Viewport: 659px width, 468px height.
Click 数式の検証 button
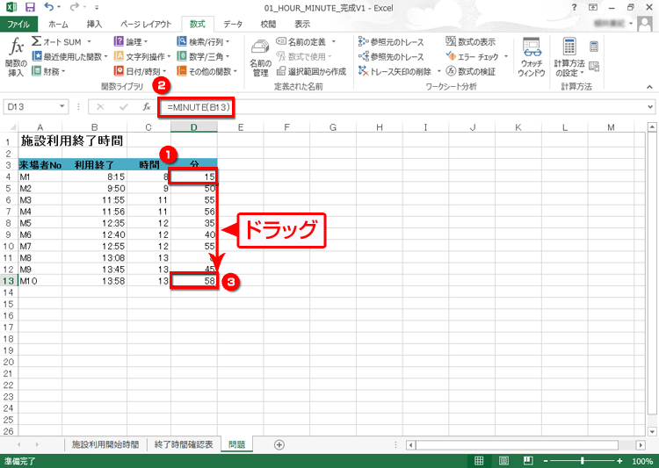[471, 71]
